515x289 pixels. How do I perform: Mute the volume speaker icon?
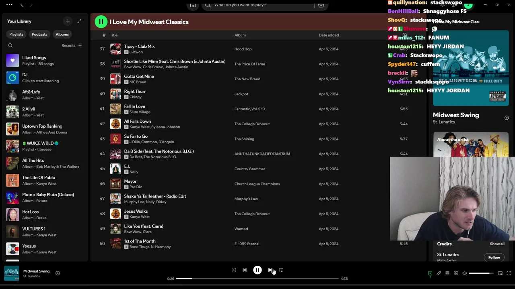(465, 273)
